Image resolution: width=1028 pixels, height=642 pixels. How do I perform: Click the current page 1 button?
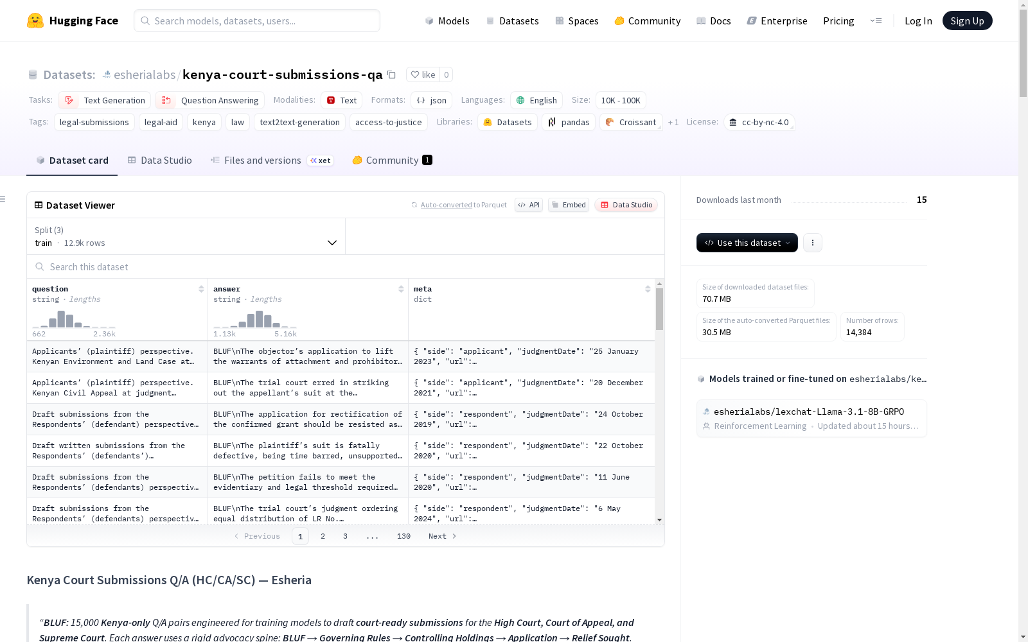click(300, 536)
